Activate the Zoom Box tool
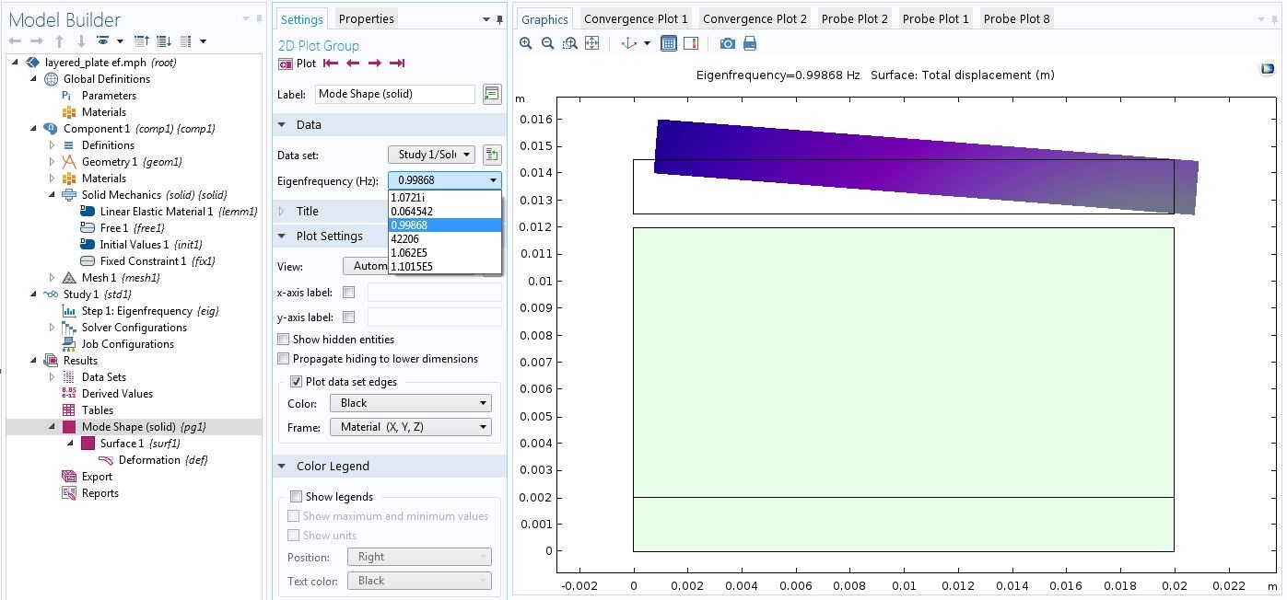 [569, 43]
